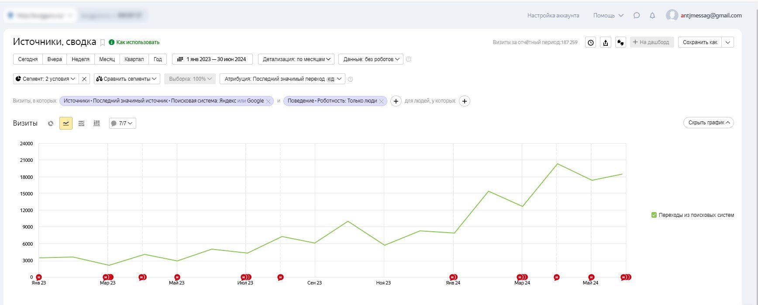Open the 'Детализация: по месяцам' dropdown
This screenshot has width=758, height=305.
296,59
